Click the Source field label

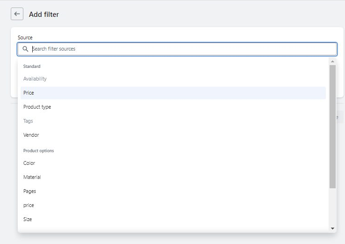point(25,37)
